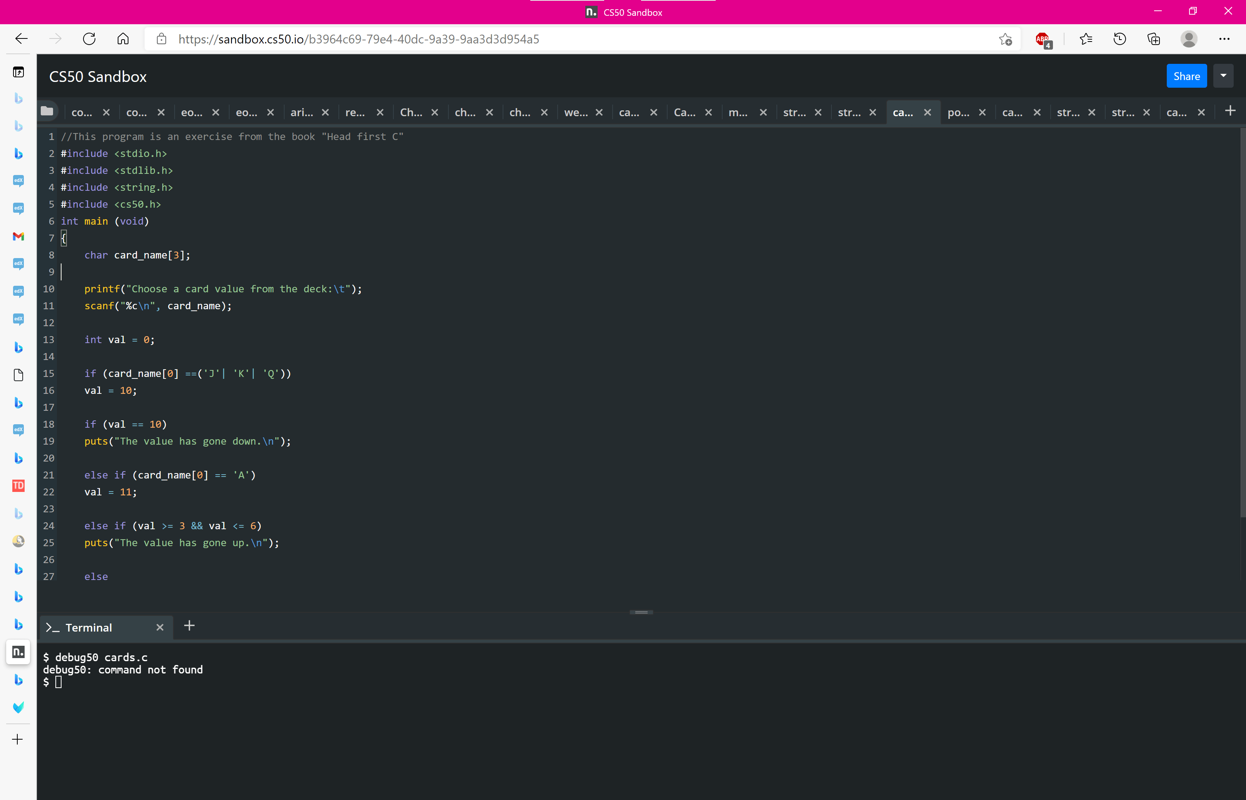Image resolution: width=1246 pixels, height=800 pixels.
Task: Open the Favorites list
Action: [x=1086, y=39]
